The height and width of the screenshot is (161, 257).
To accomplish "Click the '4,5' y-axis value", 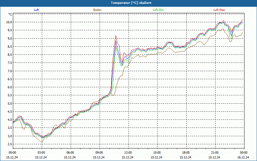I will pyautogui.click(x=10, y=111).
